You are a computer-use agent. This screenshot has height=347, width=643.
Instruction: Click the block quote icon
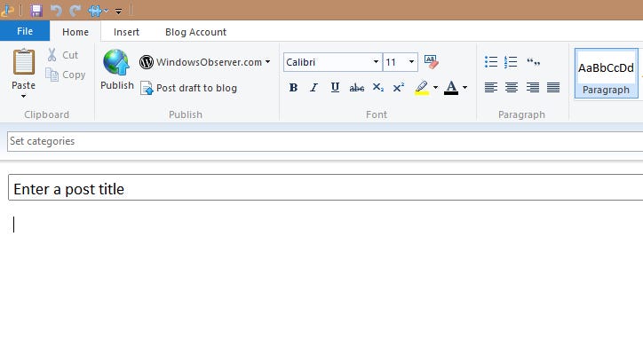coord(533,62)
